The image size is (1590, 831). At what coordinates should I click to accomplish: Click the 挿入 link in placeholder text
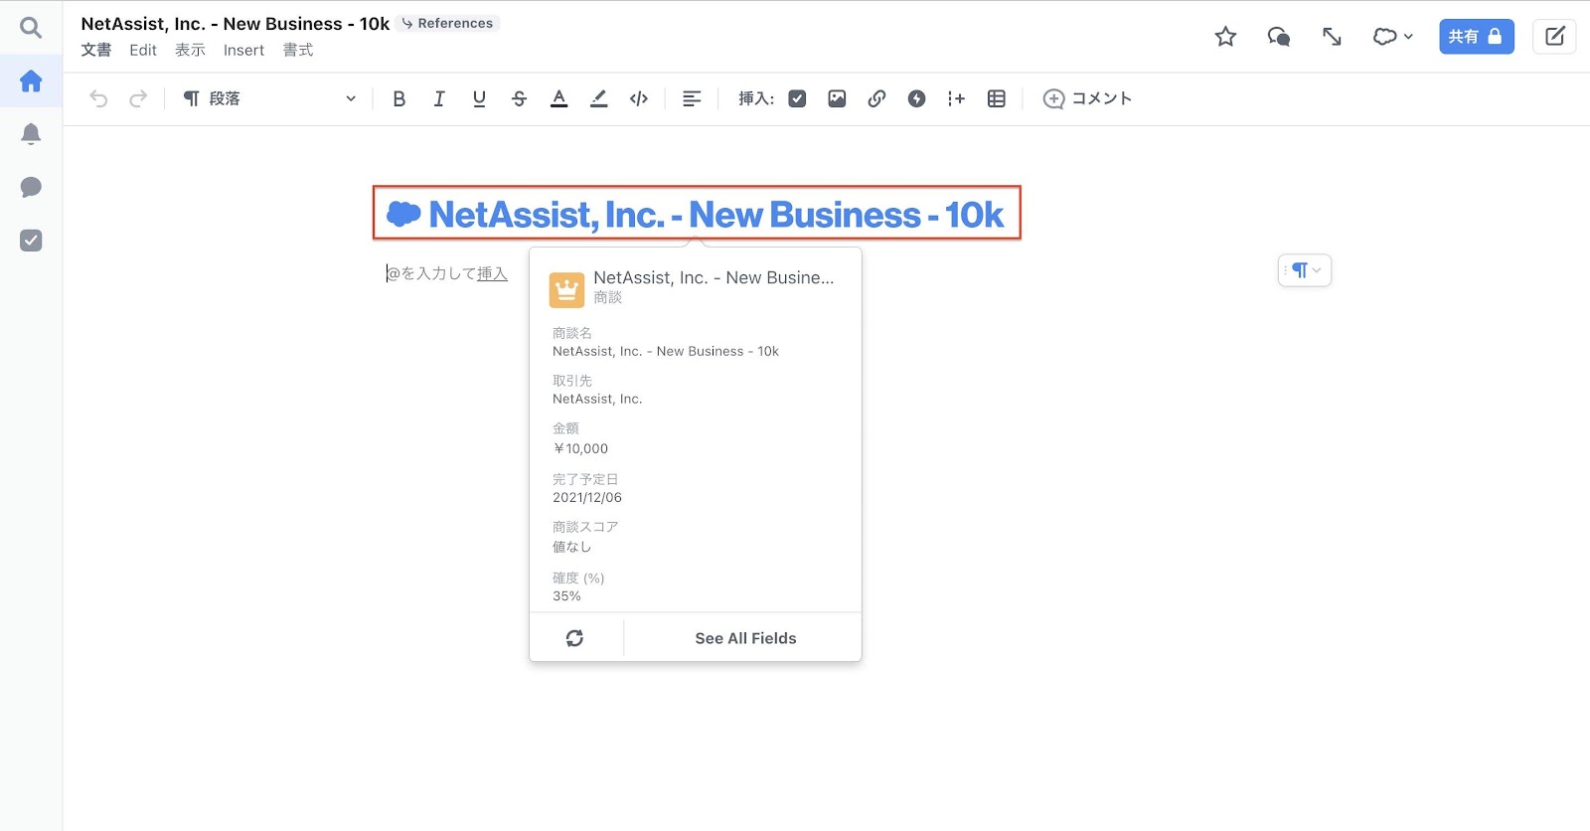click(492, 273)
